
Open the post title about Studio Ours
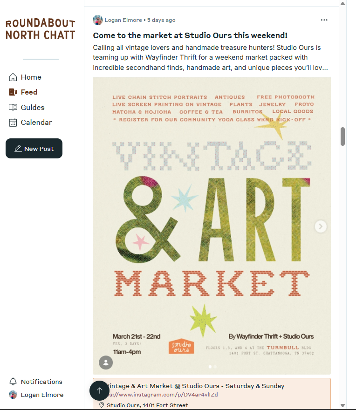point(190,35)
